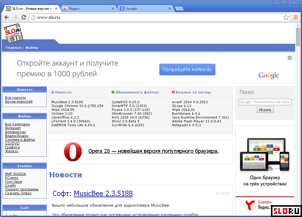Viewport: 302px width, 217px height.
Task: Open the Все новости link
Action: (15, 98)
